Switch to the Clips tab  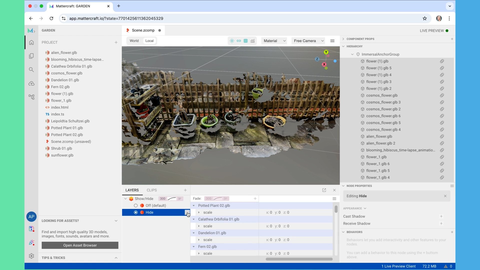pos(152,190)
